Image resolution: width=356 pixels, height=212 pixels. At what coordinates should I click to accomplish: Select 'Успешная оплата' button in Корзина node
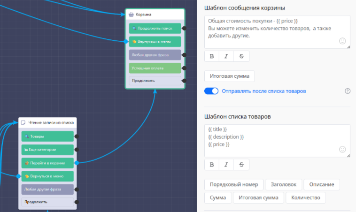(155, 68)
